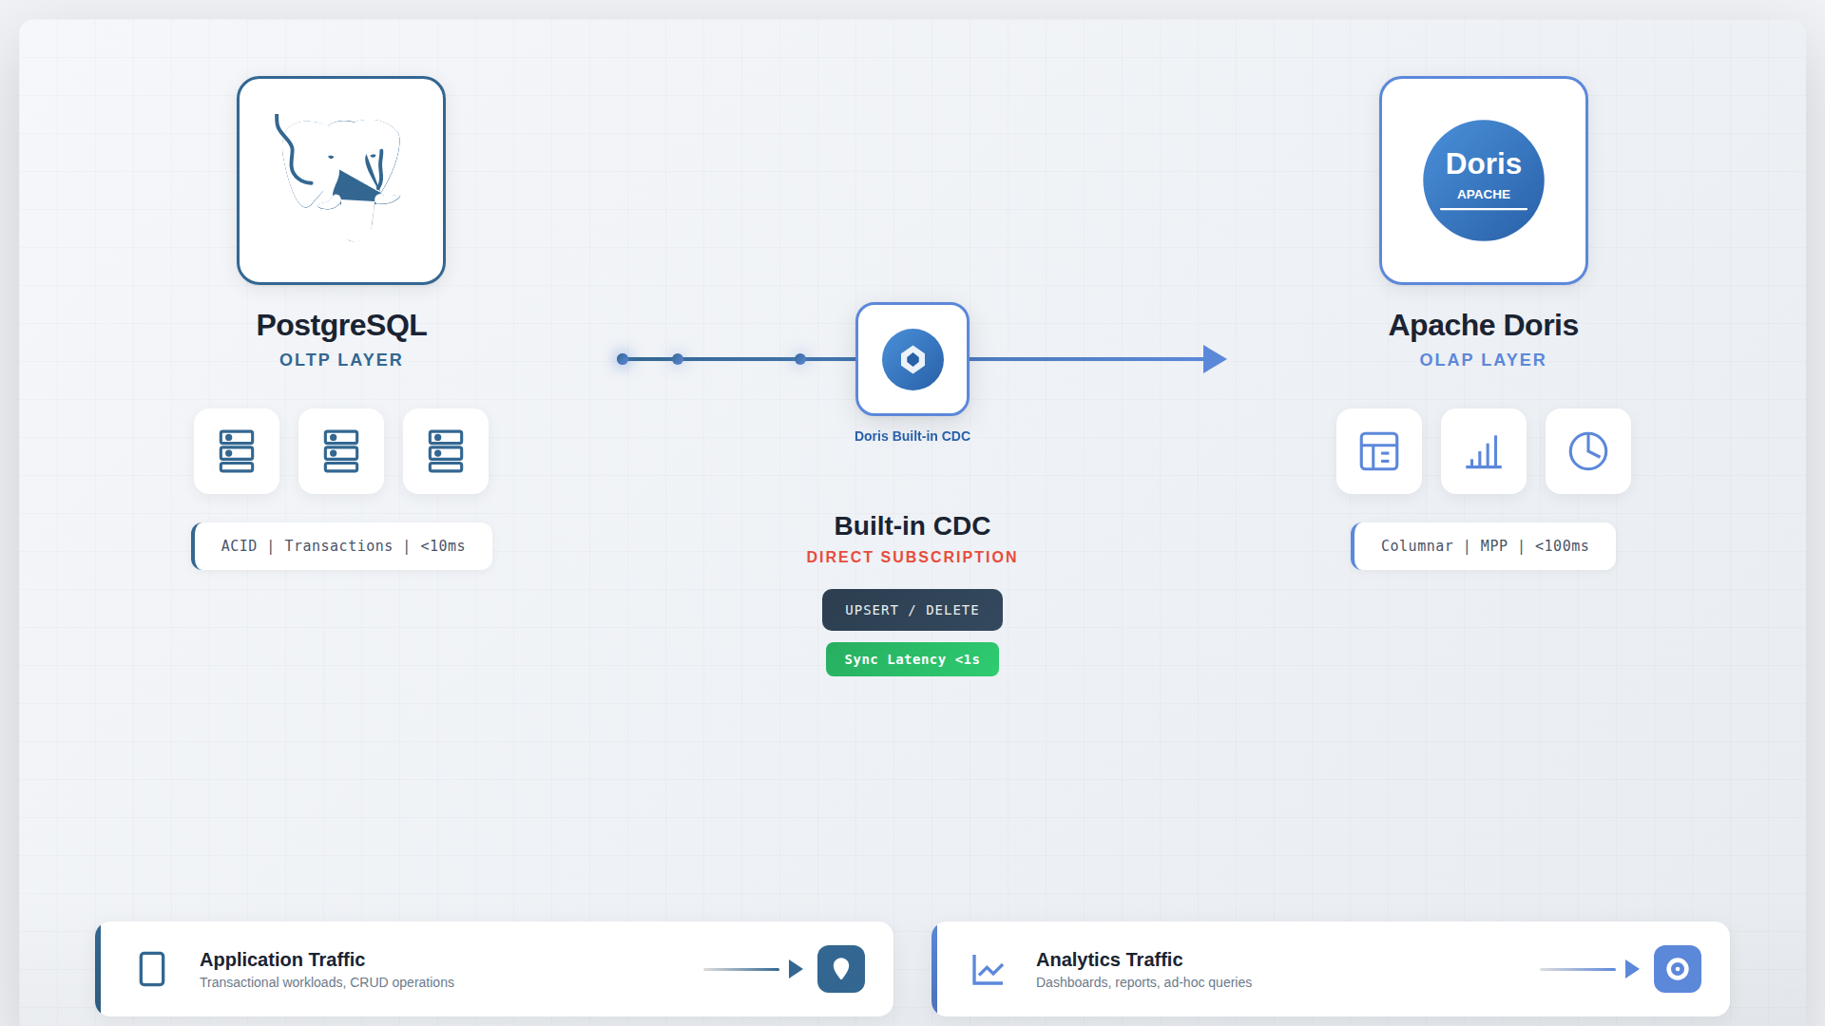Click the leftmost dot on the pipeline line
Image resolution: width=1825 pixels, height=1026 pixels.
point(623,359)
